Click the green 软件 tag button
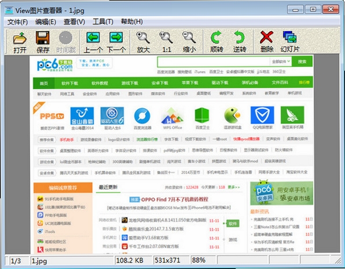This screenshot has width=345, height=269. click(233, 224)
